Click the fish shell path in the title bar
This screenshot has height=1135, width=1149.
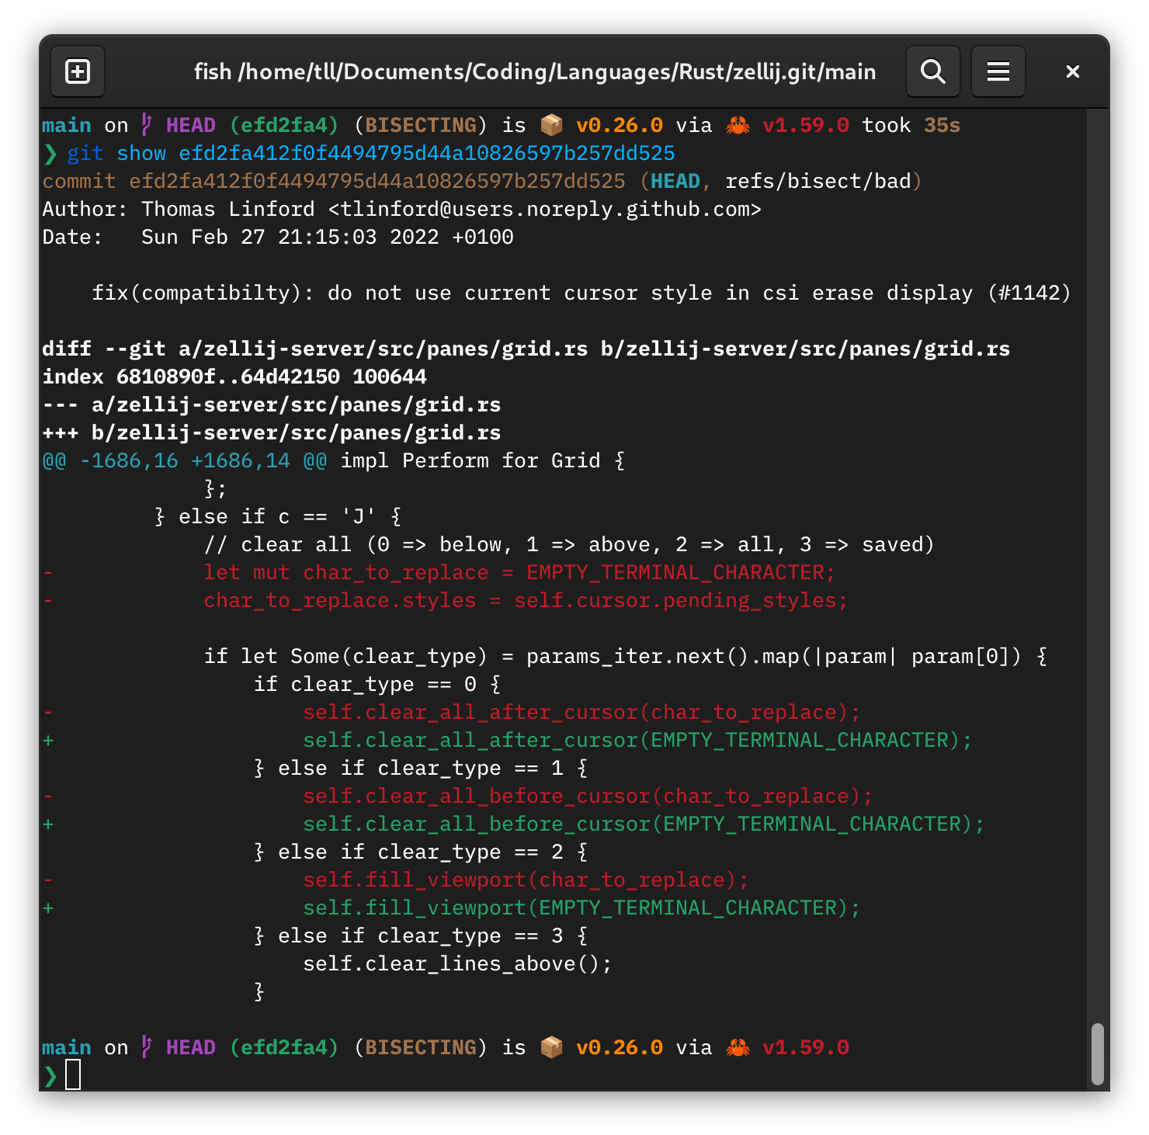pos(534,71)
